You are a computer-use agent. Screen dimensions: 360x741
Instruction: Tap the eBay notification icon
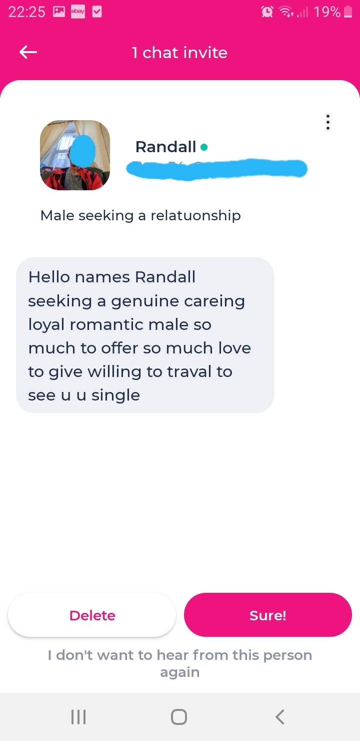pyautogui.click(x=78, y=12)
